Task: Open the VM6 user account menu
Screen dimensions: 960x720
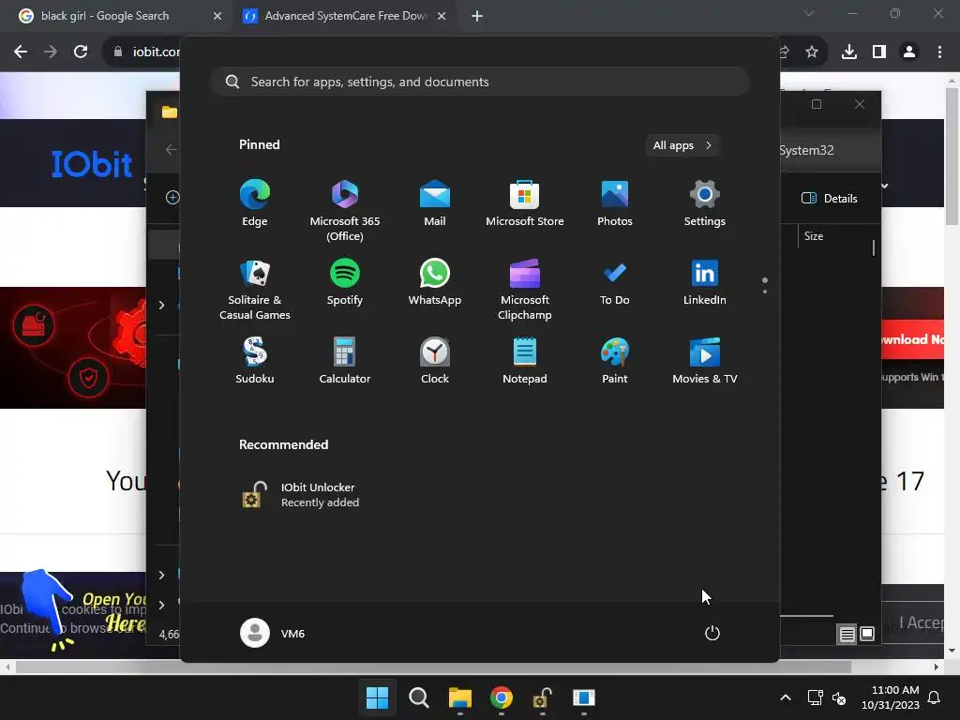Action: coord(273,633)
